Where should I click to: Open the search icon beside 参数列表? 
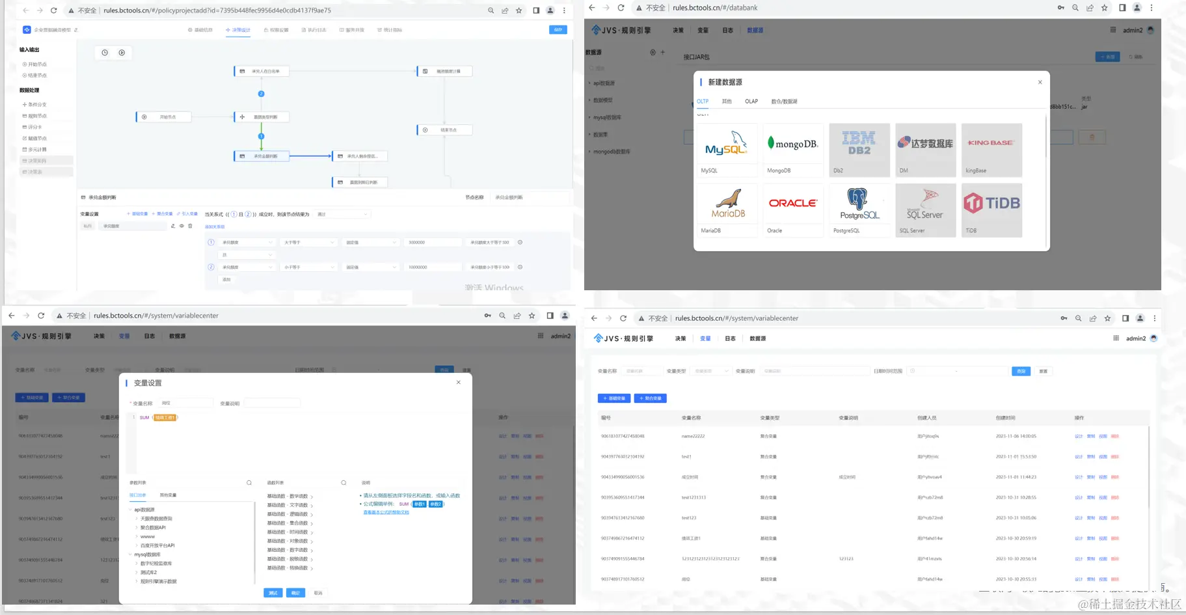[249, 483]
